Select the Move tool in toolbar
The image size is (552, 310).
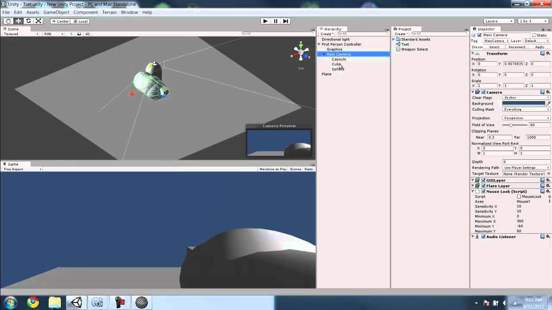(x=19, y=21)
